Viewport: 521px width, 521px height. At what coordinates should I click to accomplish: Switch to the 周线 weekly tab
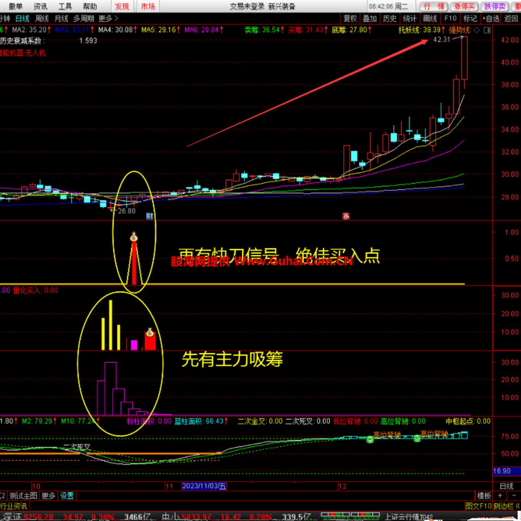(x=42, y=18)
